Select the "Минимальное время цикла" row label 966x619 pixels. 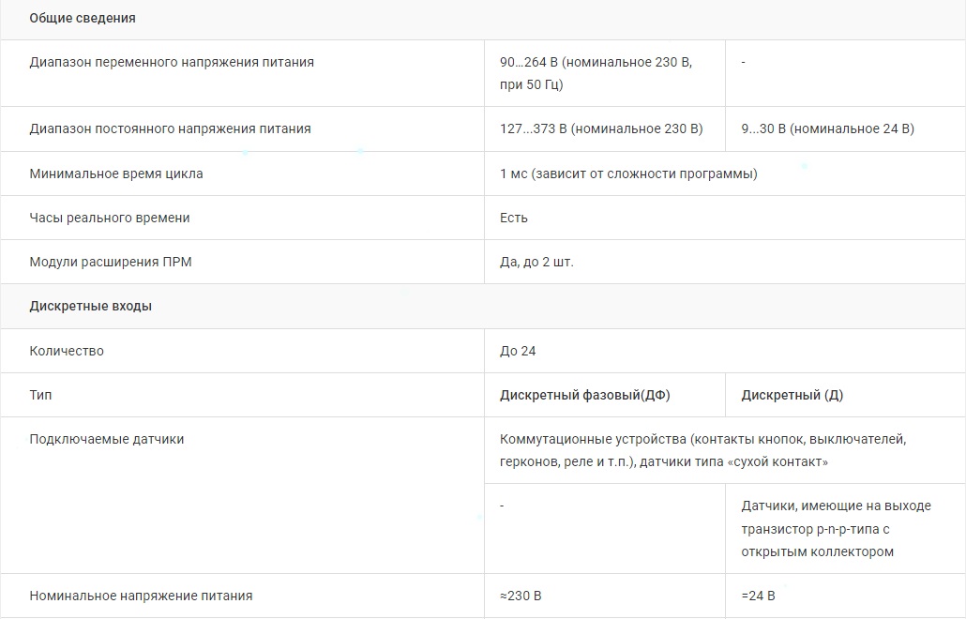[x=116, y=174]
